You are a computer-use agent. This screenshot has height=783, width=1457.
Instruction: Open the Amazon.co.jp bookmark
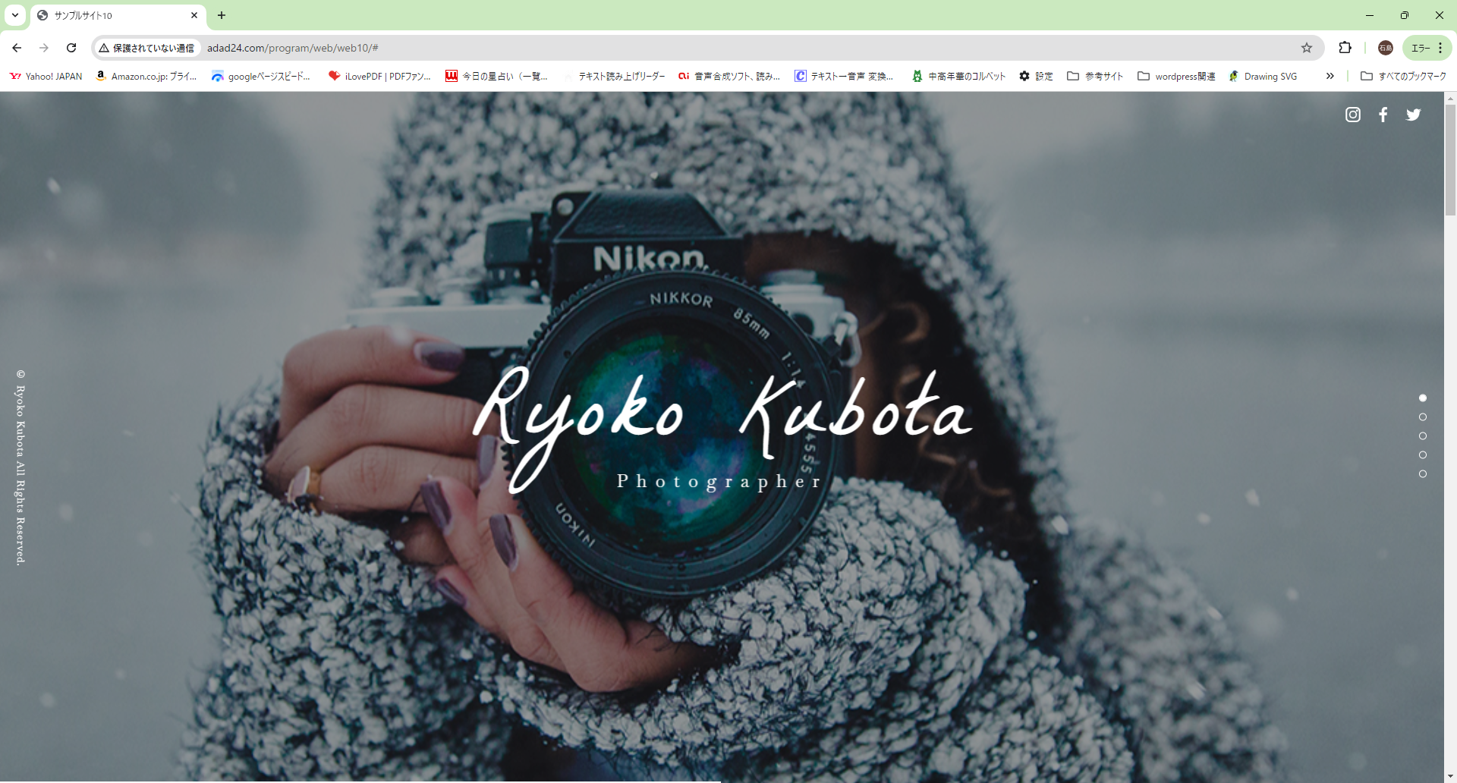coord(146,76)
